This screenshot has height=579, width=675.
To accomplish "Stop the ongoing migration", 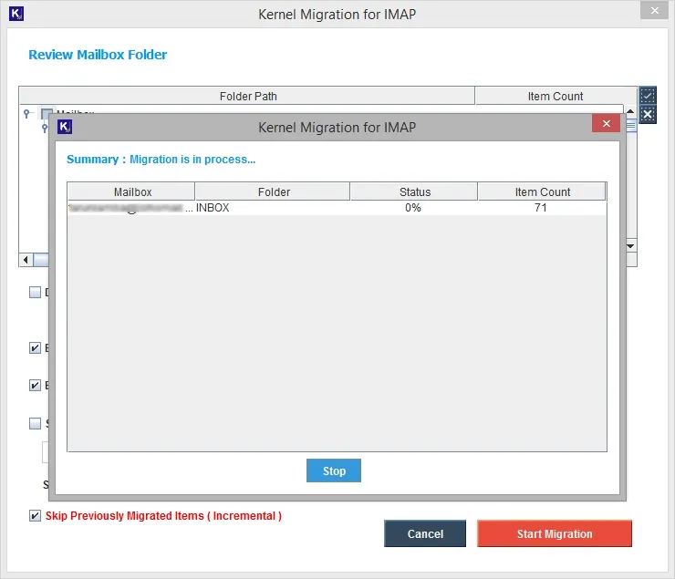I will (x=334, y=470).
